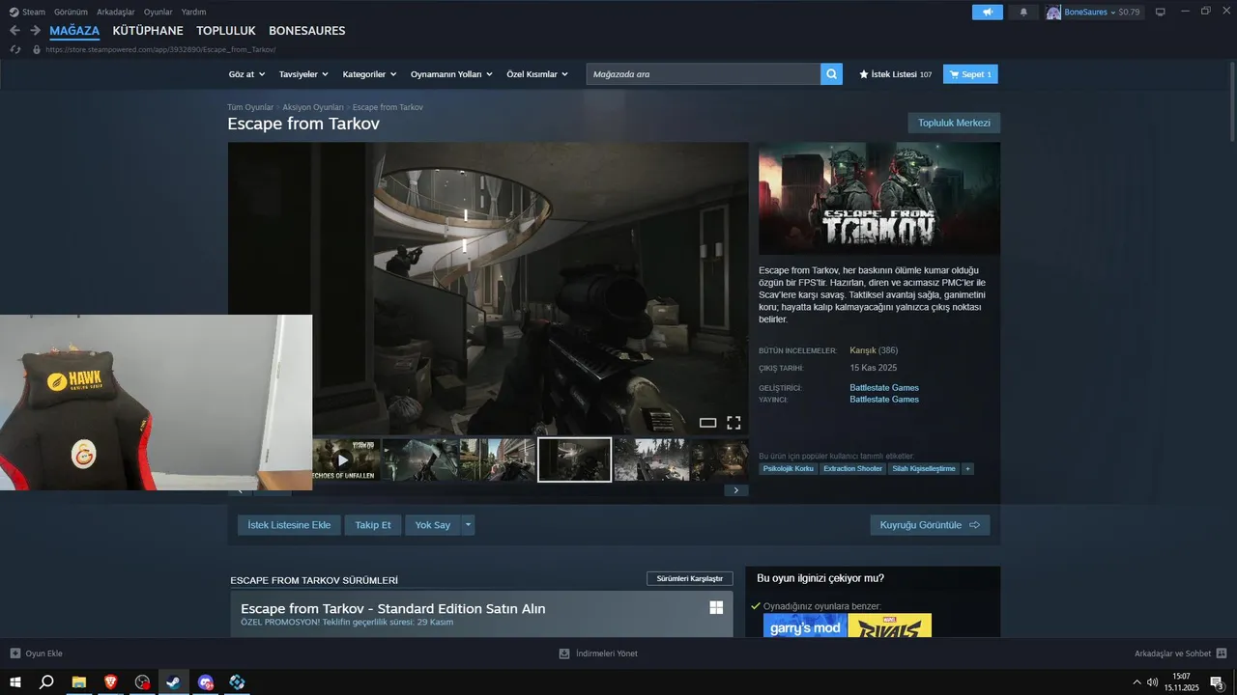Screen dimensions: 1237x695
Task: Open the Kategoriler dropdown
Action: 369,74
